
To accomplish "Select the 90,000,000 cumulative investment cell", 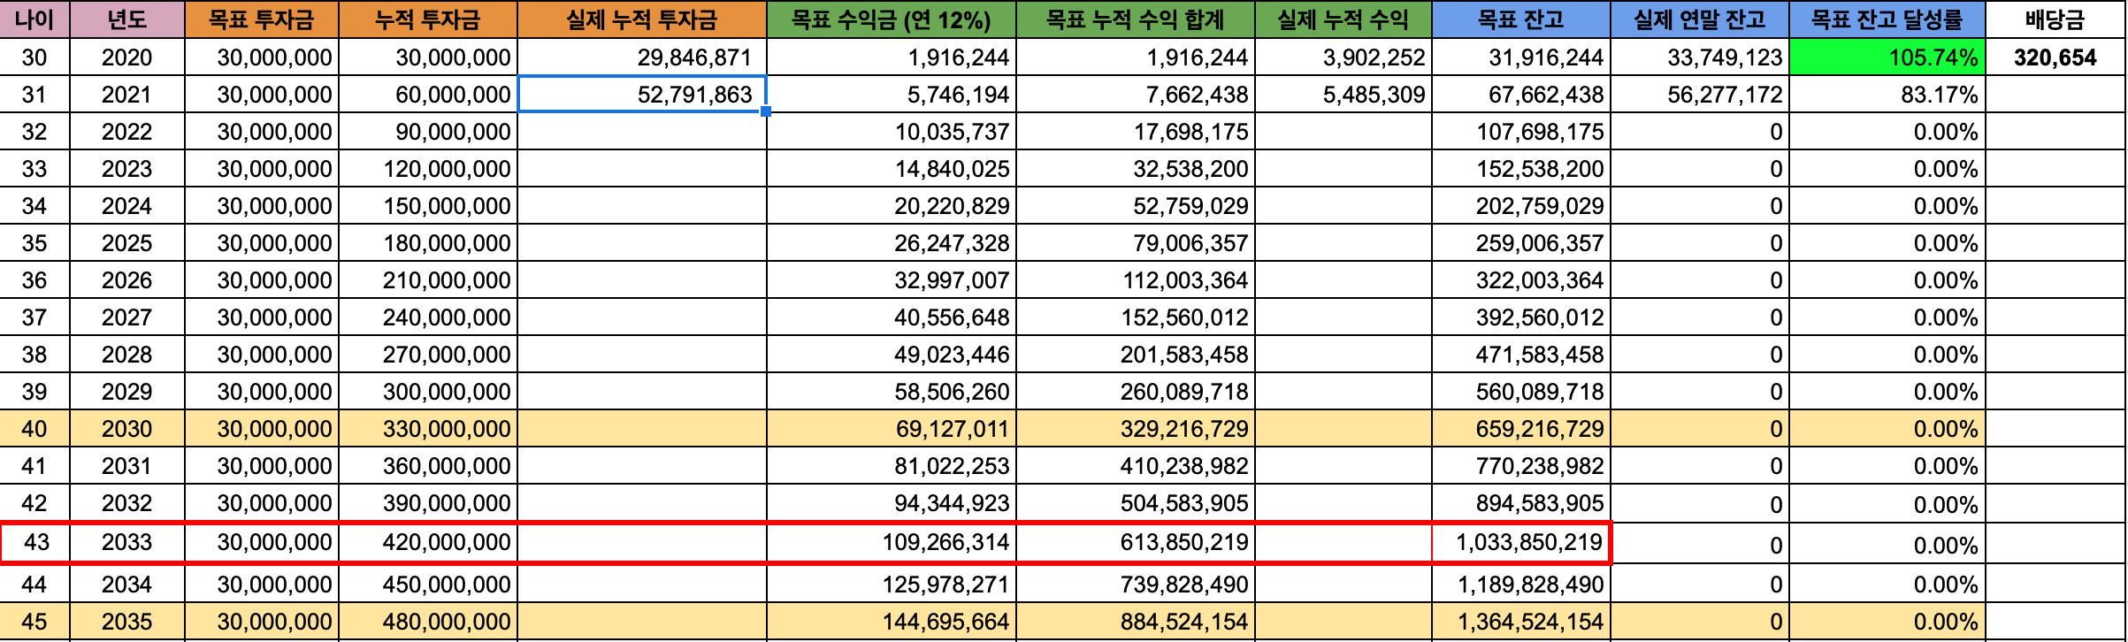I will [428, 132].
